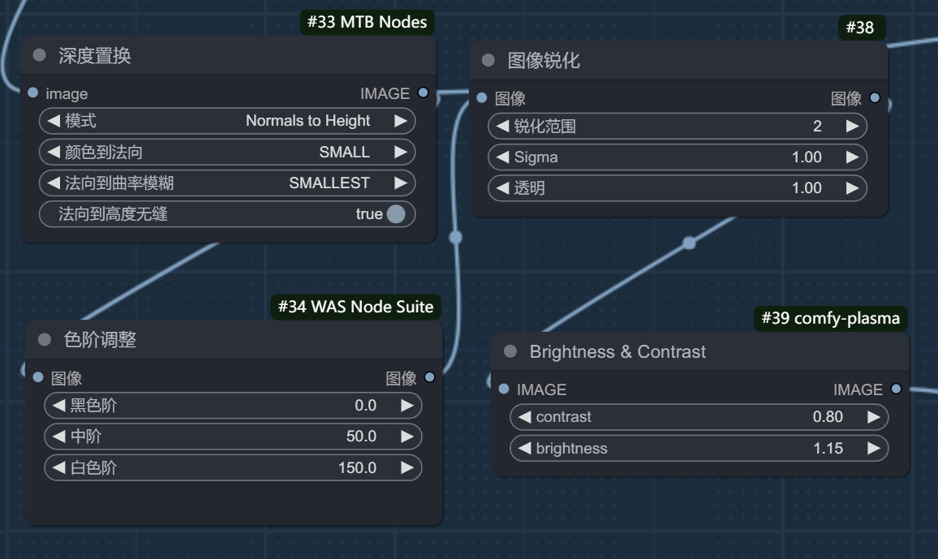
Task: Click the IMAGE output socket of 深度置换
Action: pos(423,92)
